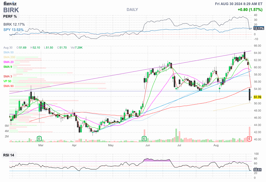The height and width of the screenshot is (182, 266).
Task: Select the SPY 13.53% performance legend
Action: click(x=14, y=30)
